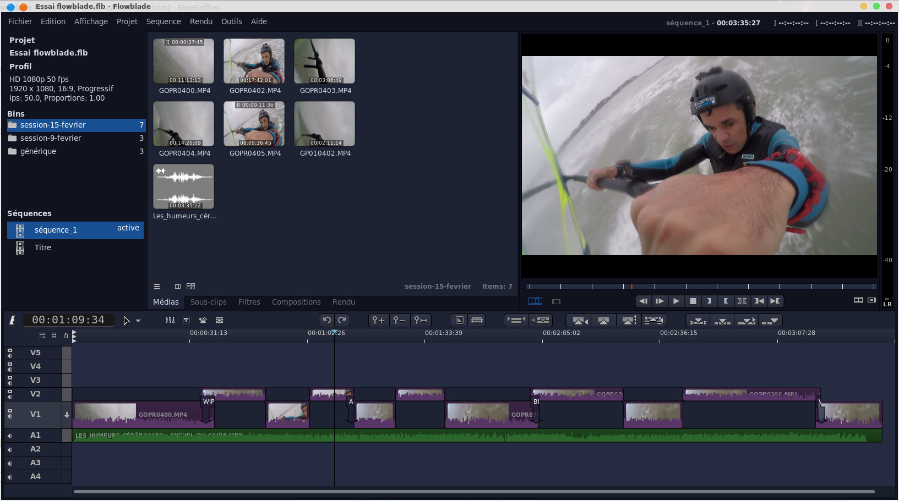
Task: Select the GOPR0402.MP4 media thumbnail
Action: (x=254, y=61)
